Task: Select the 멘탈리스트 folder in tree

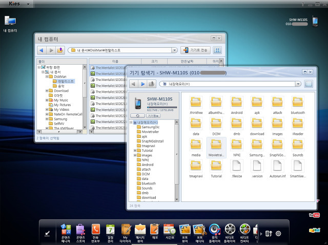Action: [64, 81]
